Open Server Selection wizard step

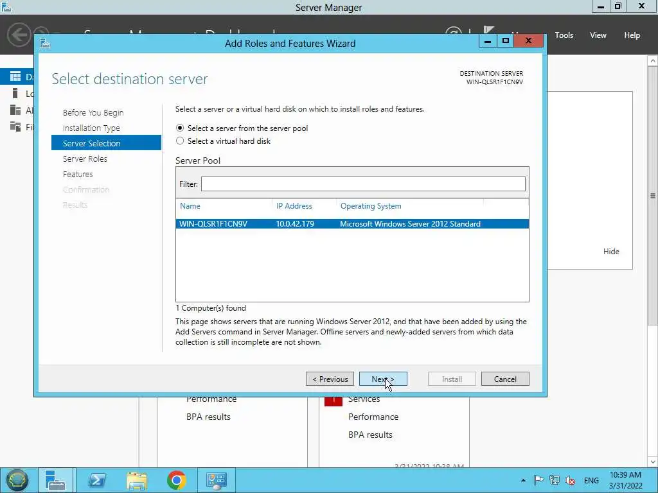[106, 143]
